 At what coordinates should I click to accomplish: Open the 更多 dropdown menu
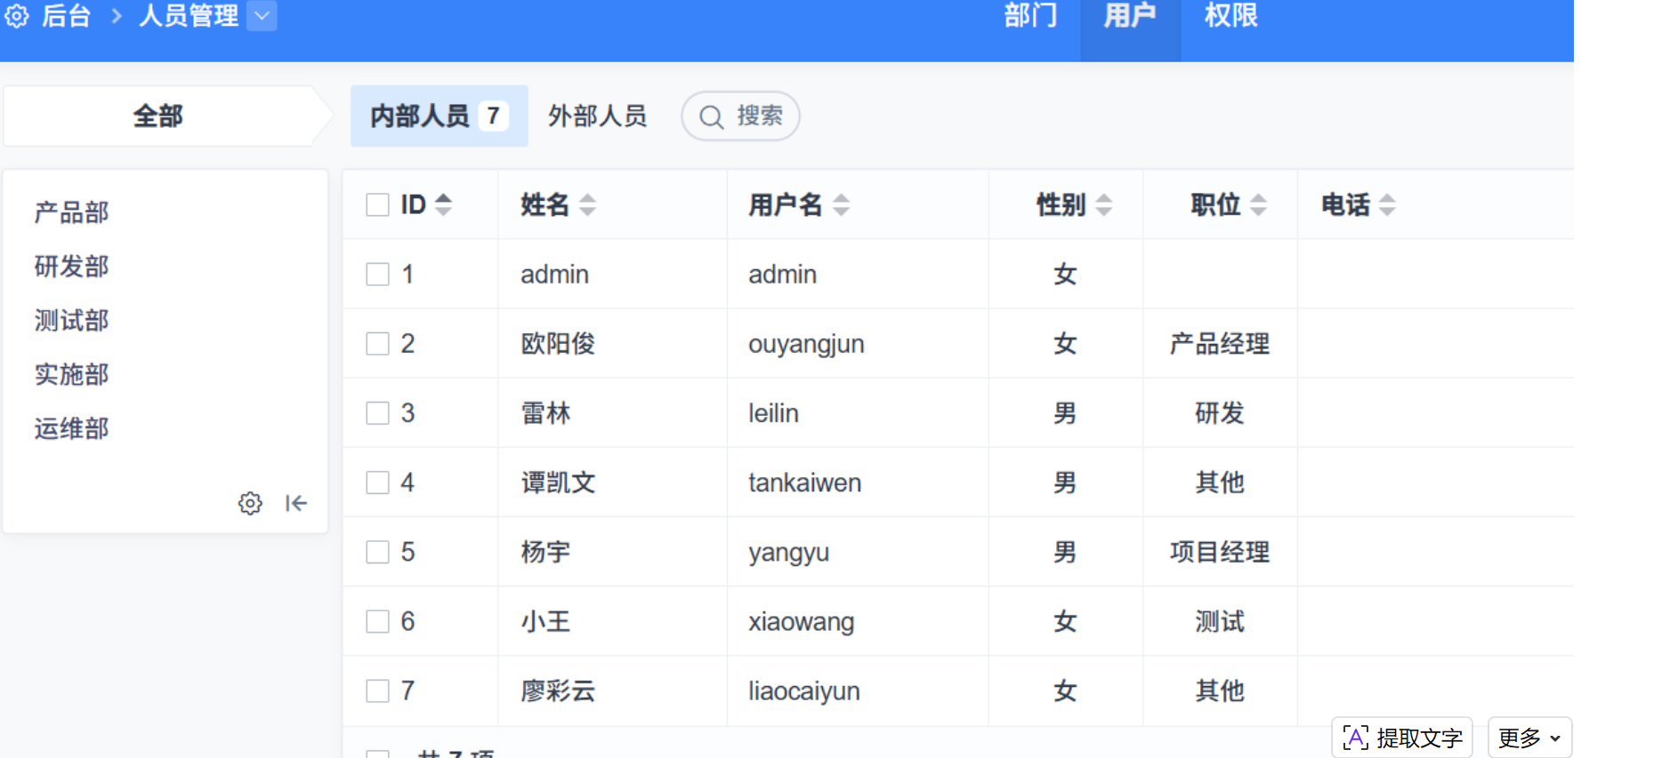tap(1529, 738)
